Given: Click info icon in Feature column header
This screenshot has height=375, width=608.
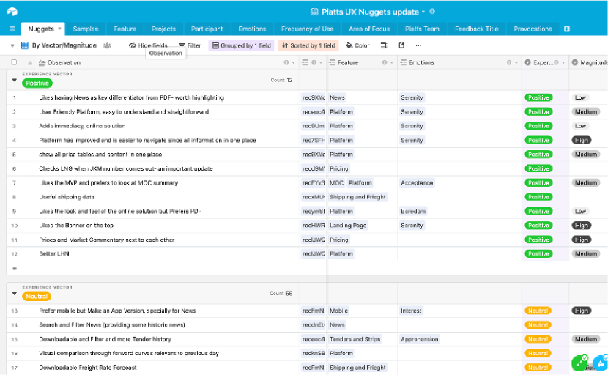Looking at the screenshot, I should (385, 62).
